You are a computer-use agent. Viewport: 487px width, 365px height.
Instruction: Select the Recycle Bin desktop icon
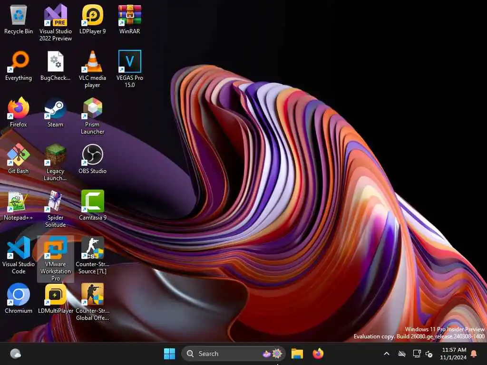click(x=19, y=19)
